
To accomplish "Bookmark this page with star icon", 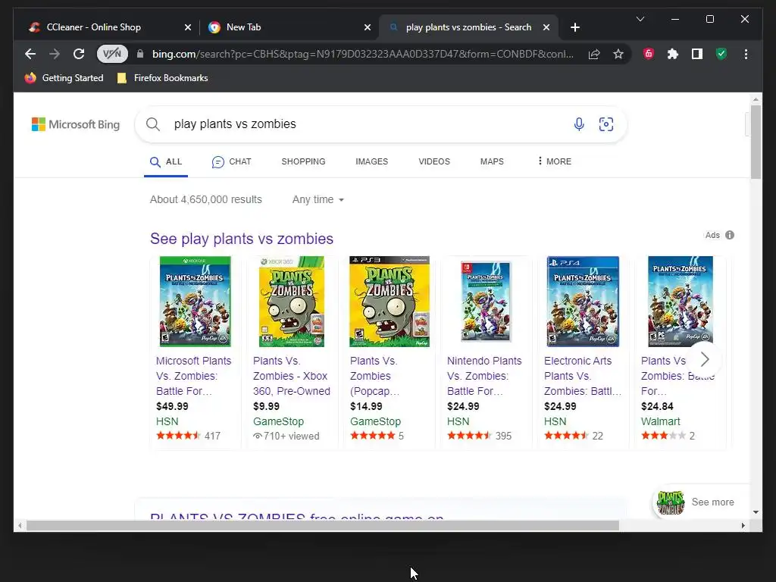I will click(x=618, y=54).
